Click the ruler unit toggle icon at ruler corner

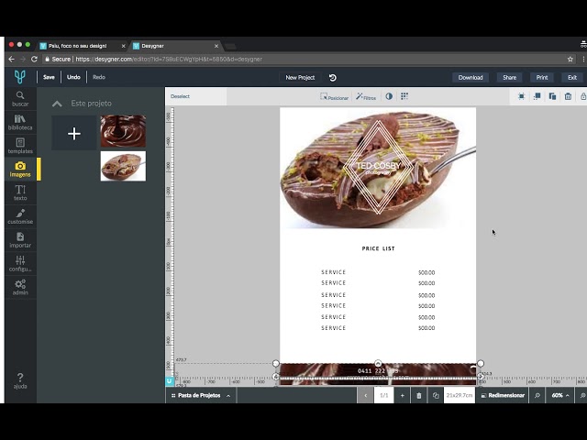tap(170, 381)
